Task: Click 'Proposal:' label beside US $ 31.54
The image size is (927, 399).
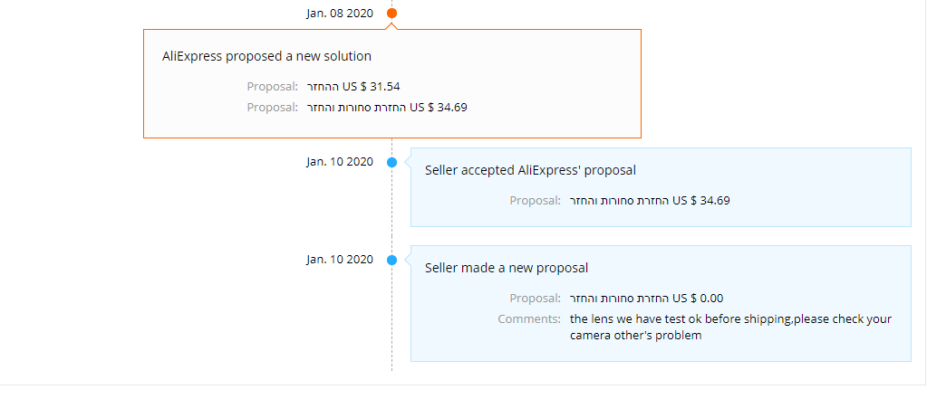Action: (272, 87)
